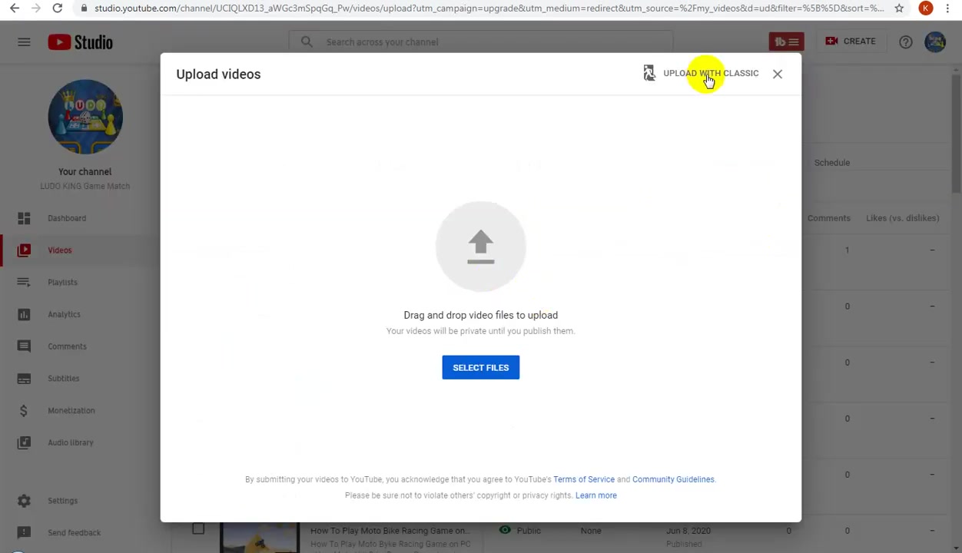Select Playlists in the sidebar

(x=62, y=282)
